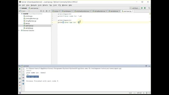
Task: Close the stringNumber.py tab
Action: click(x=106, y=11)
